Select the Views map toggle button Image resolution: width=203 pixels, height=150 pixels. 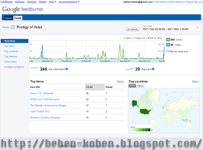140,85
